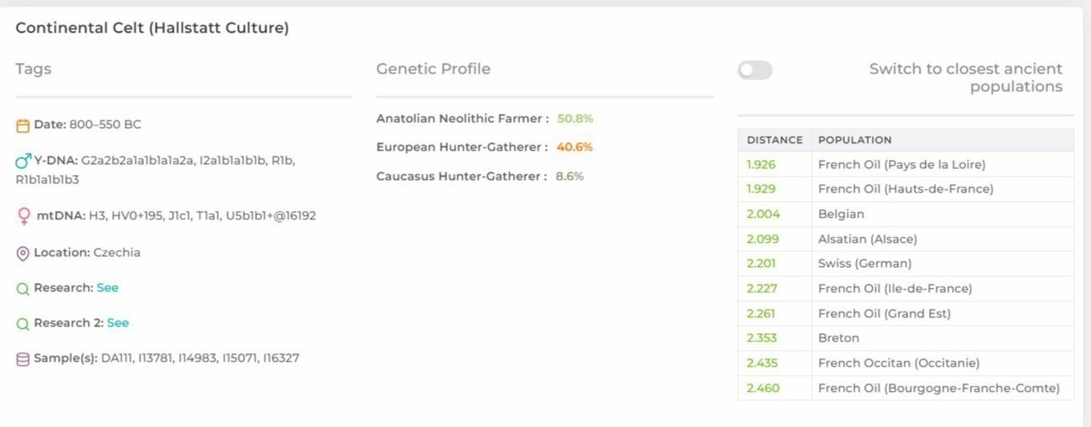Click the male symbol icon beside Y-DNA
This screenshot has width=1091, height=427.
click(23, 161)
